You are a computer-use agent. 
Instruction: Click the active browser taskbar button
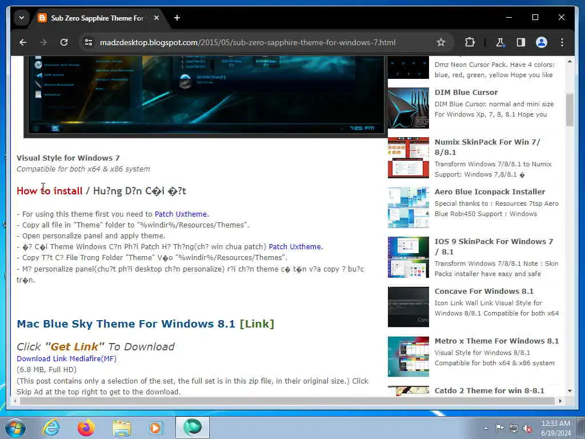pyautogui.click(x=192, y=428)
